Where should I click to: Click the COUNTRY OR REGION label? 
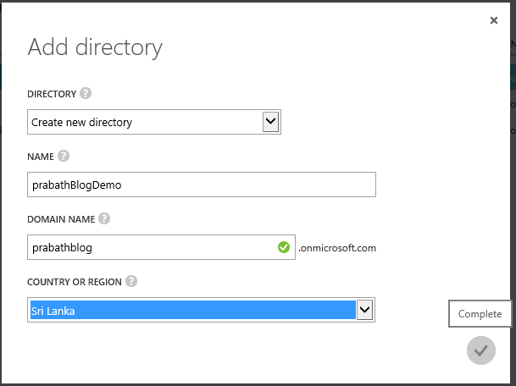pos(74,282)
